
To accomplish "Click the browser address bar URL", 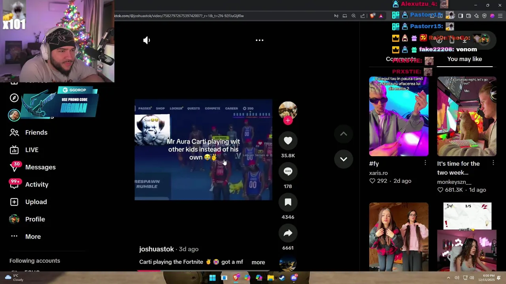I will (179, 16).
